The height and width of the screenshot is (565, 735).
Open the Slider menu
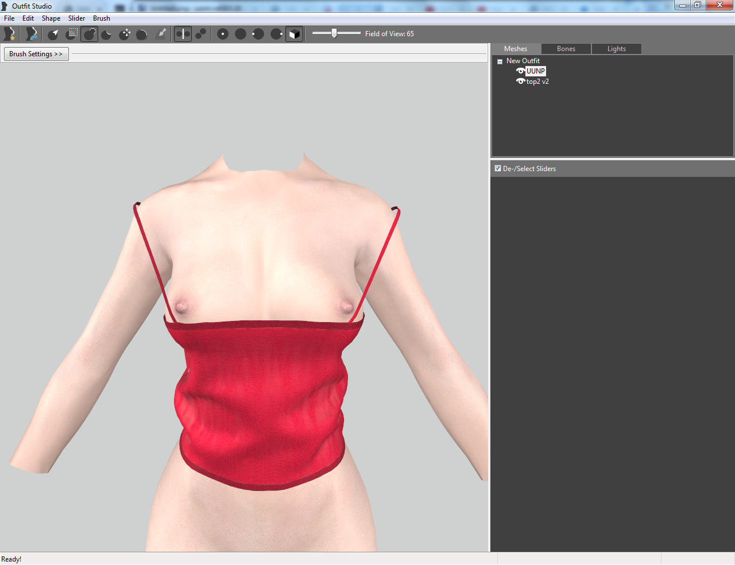(x=76, y=18)
